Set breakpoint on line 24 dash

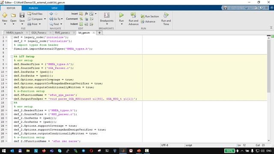coord(6,126)
